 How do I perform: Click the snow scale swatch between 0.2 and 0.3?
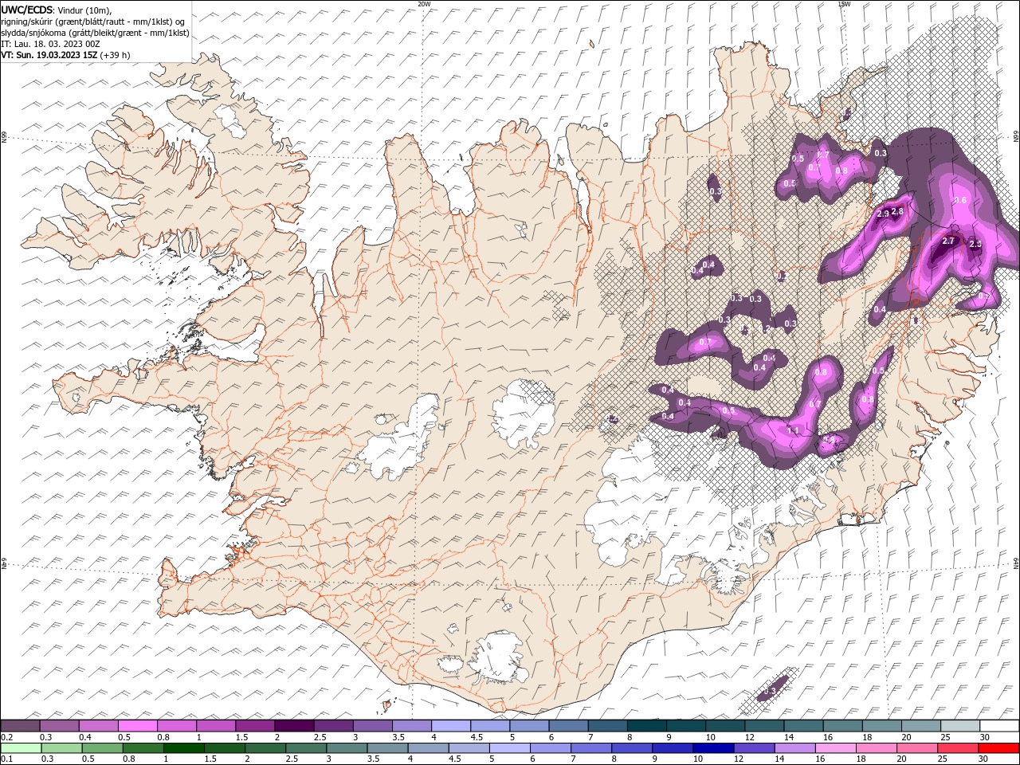pyautogui.click(x=20, y=725)
